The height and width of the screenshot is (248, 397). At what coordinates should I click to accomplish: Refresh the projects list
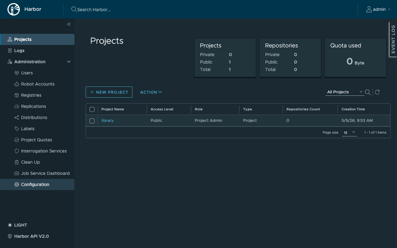[377, 92]
